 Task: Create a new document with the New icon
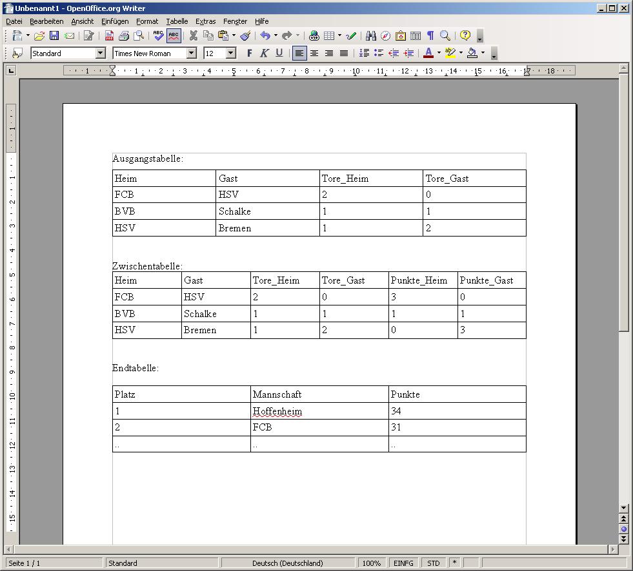coord(17,36)
